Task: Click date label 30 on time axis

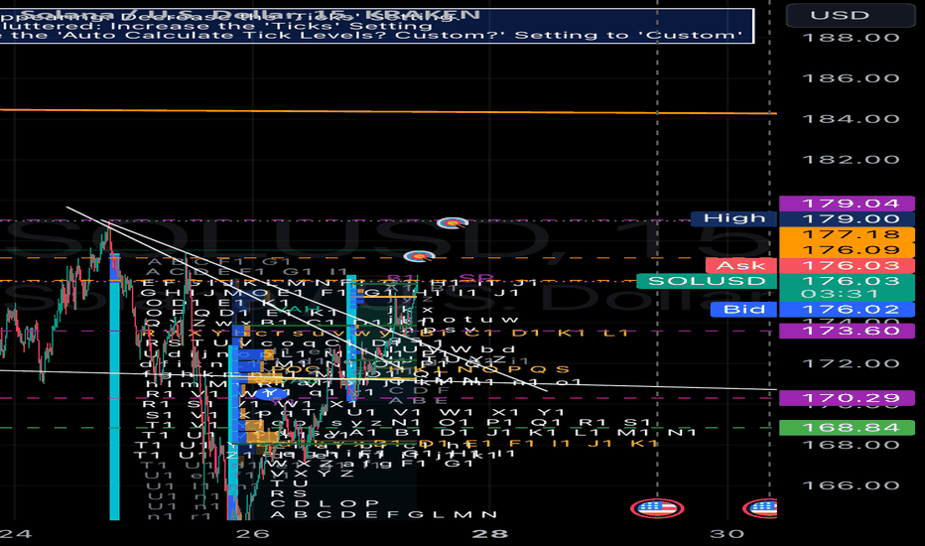Action: coord(727,534)
